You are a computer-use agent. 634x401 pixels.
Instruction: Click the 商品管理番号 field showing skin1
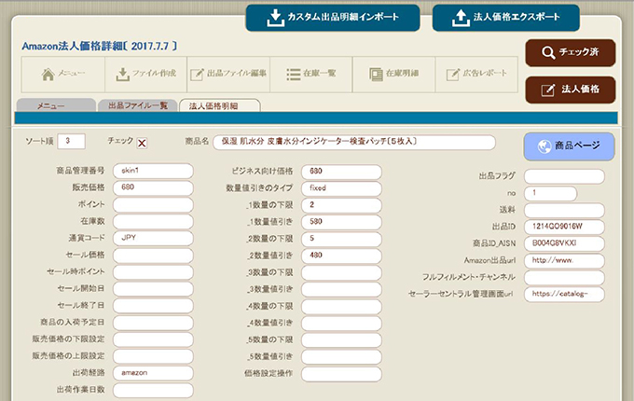153,171
